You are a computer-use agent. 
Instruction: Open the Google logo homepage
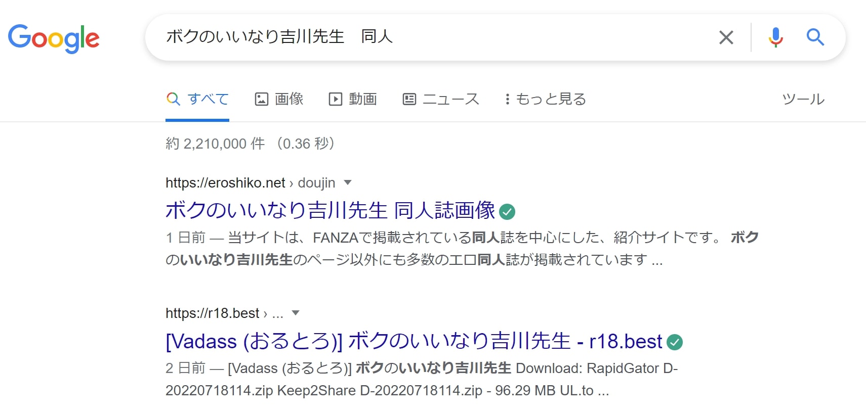(54, 38)
